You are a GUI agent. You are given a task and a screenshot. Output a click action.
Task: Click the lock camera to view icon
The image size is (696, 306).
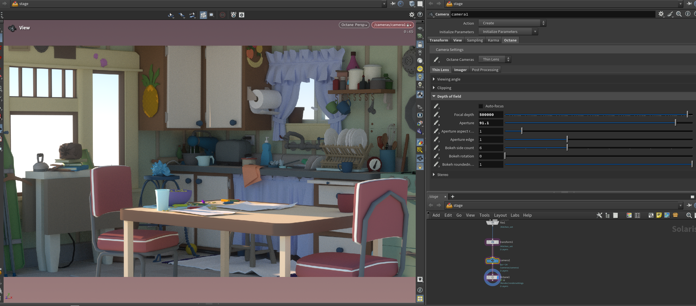click(420, 45)
